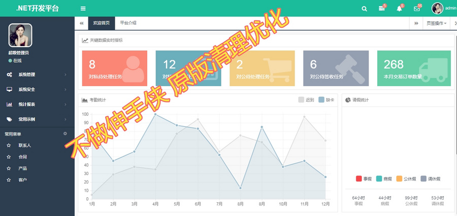Image resolution: width=457 pixels, height=216 pixels.
Task: Switch to the 欢迎首页 tab
Action: coord(102,23)
